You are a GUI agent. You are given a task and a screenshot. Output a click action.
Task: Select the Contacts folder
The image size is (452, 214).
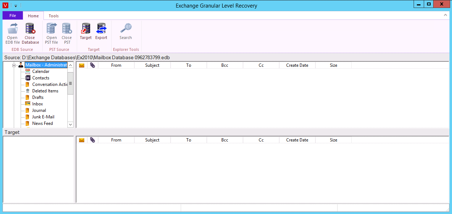41,78
